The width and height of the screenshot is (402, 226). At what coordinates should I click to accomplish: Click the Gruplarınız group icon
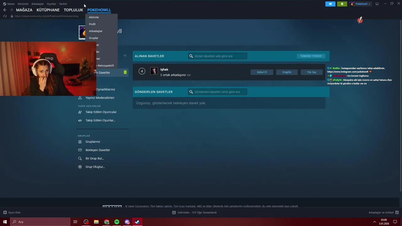click(80, 142)
